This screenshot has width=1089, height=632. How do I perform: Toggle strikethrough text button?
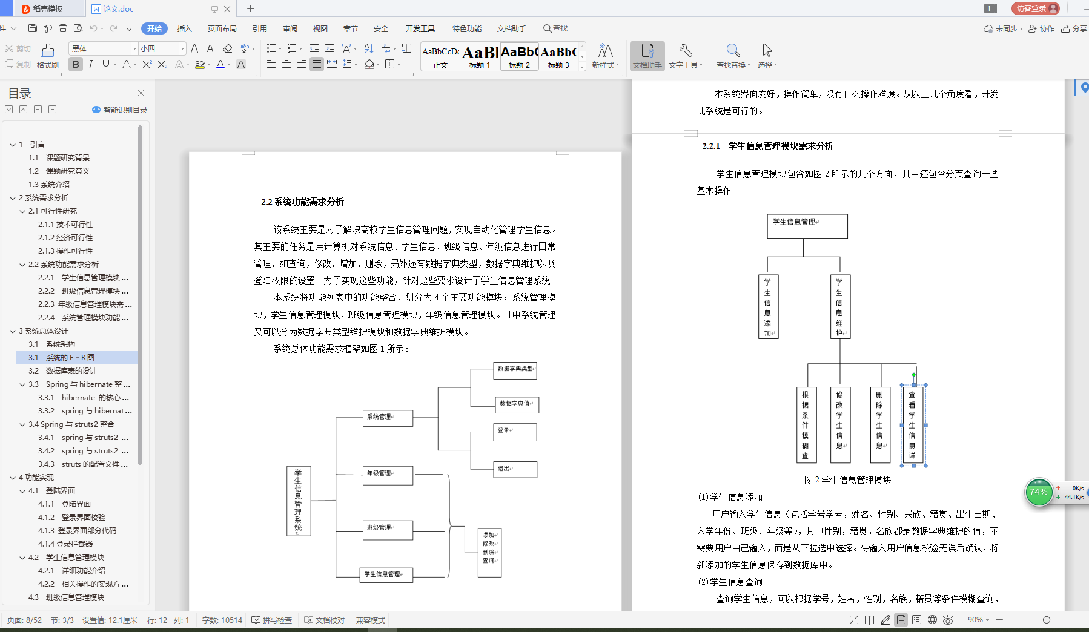pos(127,64)
